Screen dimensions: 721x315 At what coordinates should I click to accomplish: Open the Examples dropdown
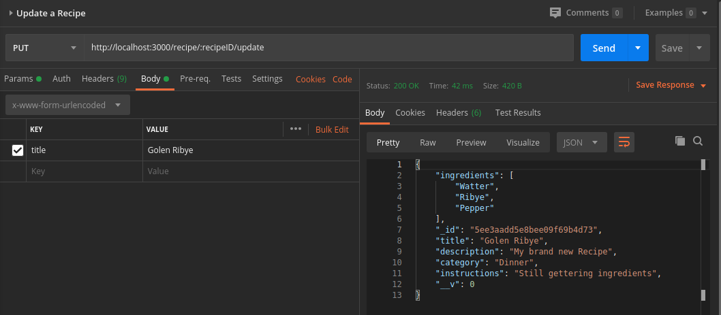pos(677,13)
